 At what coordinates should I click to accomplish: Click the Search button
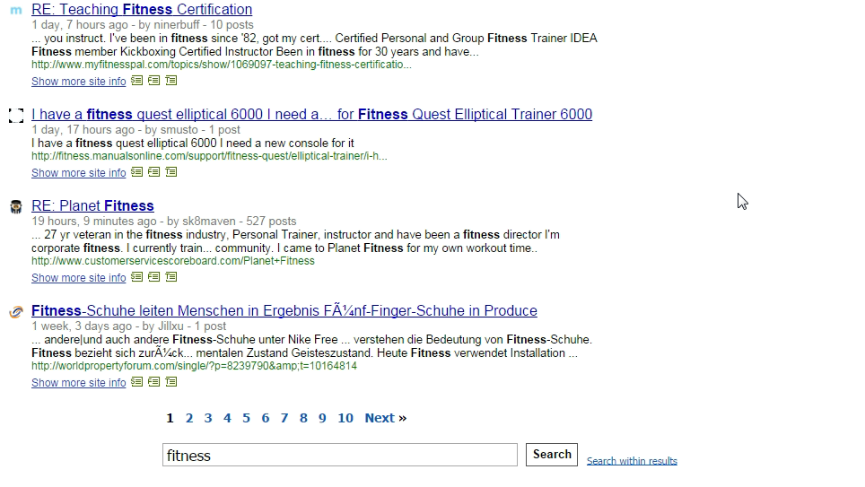pos(552,455)
